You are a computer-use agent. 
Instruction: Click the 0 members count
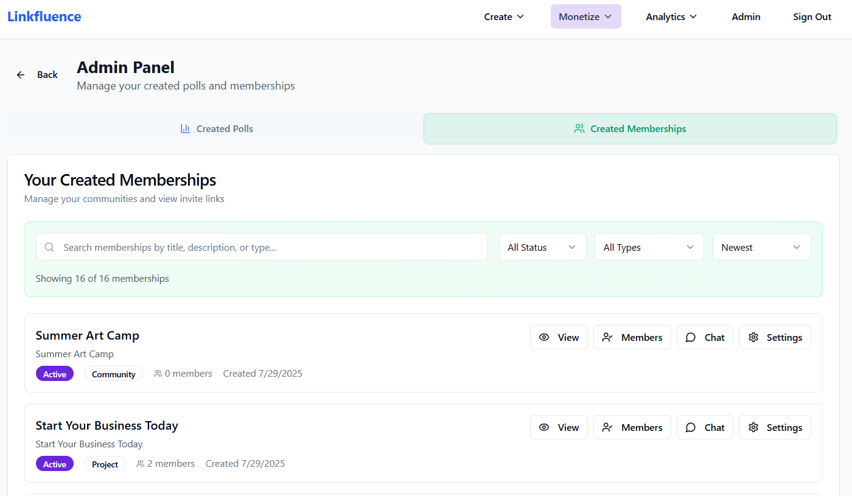point(183,374)
